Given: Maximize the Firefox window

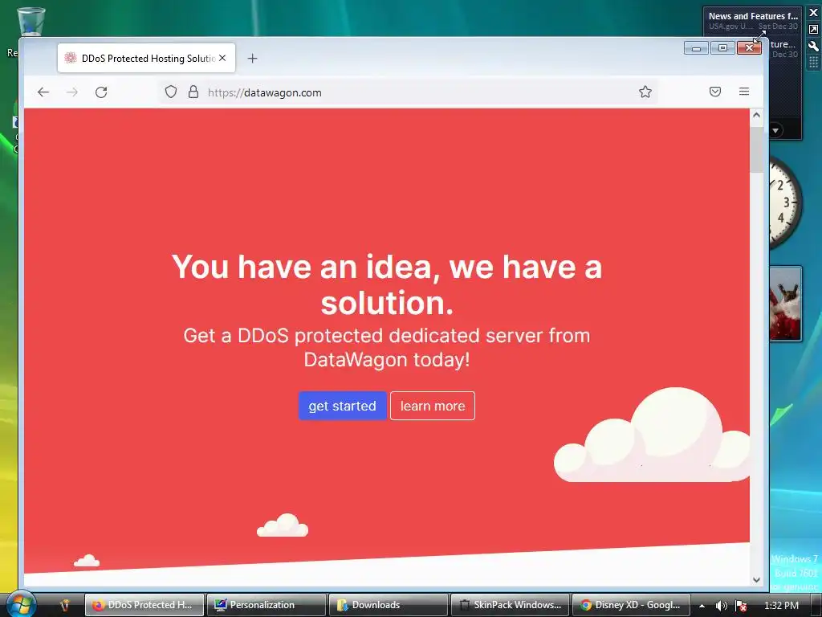Looking at the screenshot, I should [722, 48].
